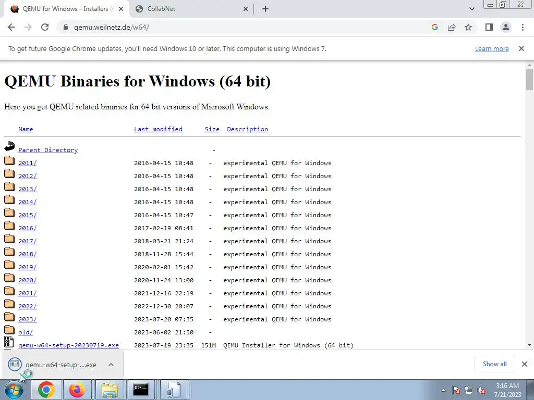Open the Command Prompt taskbar item
534x400 pixels.
[x=141, y=390]
